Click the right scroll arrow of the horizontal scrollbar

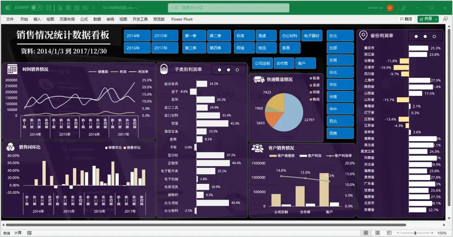pos(444,225)
